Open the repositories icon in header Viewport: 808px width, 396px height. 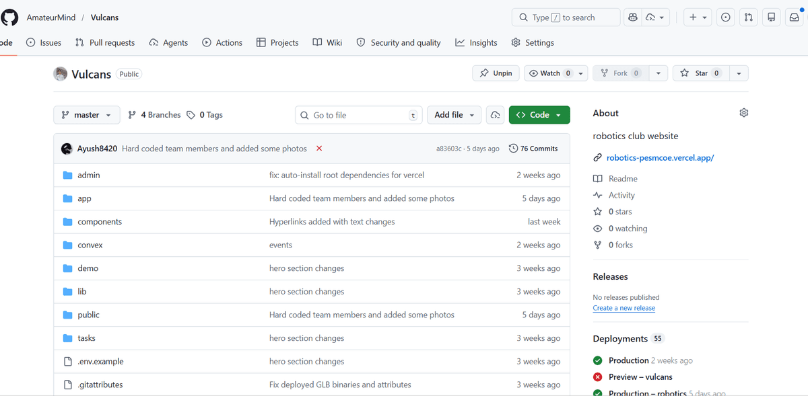pyautogui.click(x=772, y=17)
